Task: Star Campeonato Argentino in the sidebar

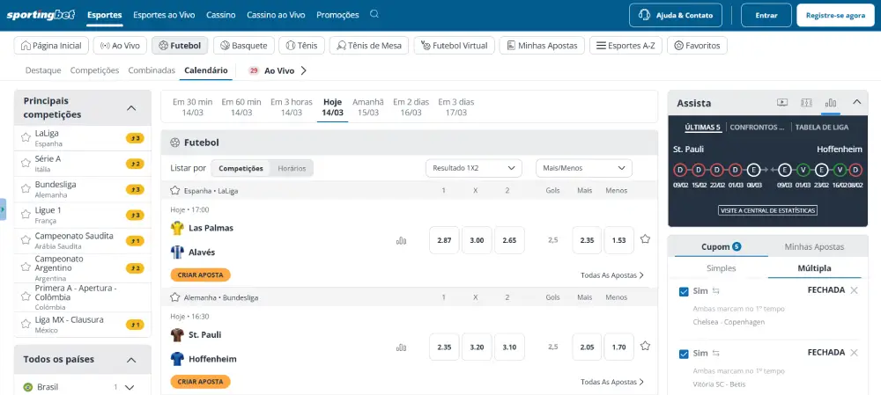Action: (26, 267)
